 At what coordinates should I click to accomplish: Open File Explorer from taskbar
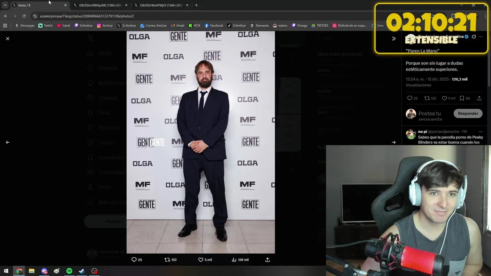[x=32, y=271]
